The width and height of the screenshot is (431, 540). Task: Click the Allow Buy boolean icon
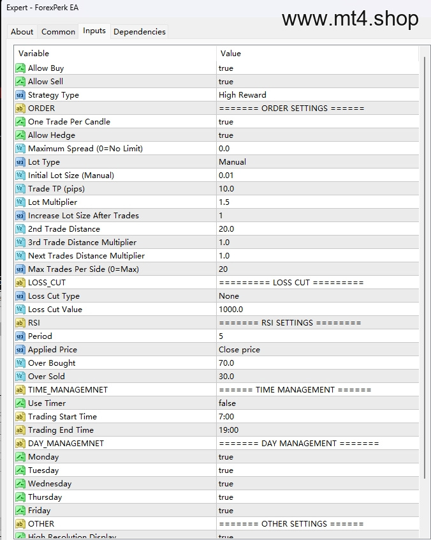tap(20, 68)
